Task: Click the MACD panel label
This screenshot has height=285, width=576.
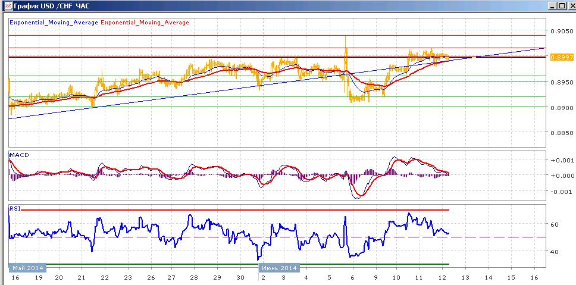Action: pyautogui.click(x=18, y=155)
